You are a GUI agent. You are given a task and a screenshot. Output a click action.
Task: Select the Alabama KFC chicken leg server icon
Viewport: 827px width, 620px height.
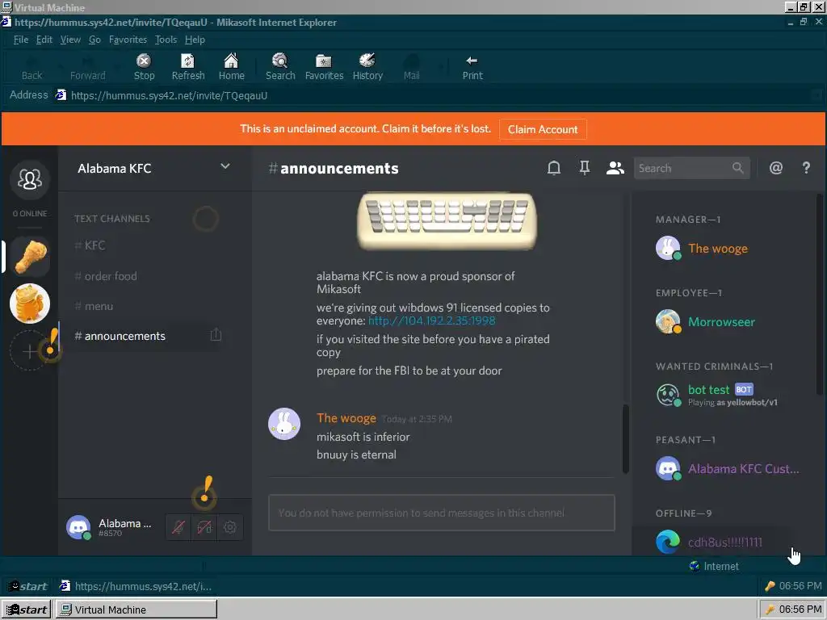30,257
